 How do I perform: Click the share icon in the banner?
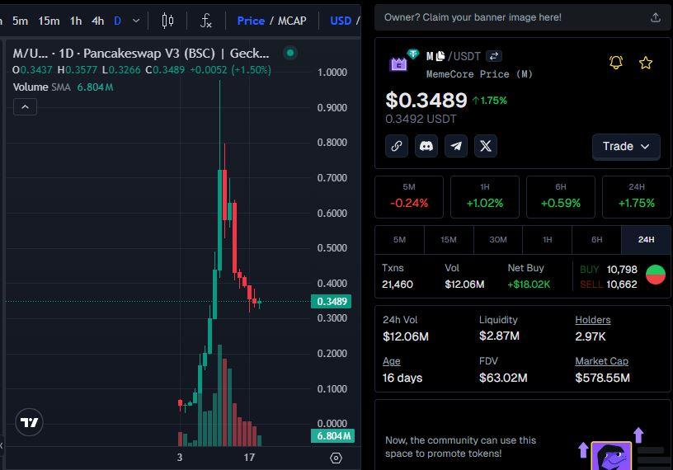(x=656, y=17)
